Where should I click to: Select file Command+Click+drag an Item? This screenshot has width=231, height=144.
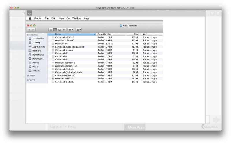click(105, 47)
